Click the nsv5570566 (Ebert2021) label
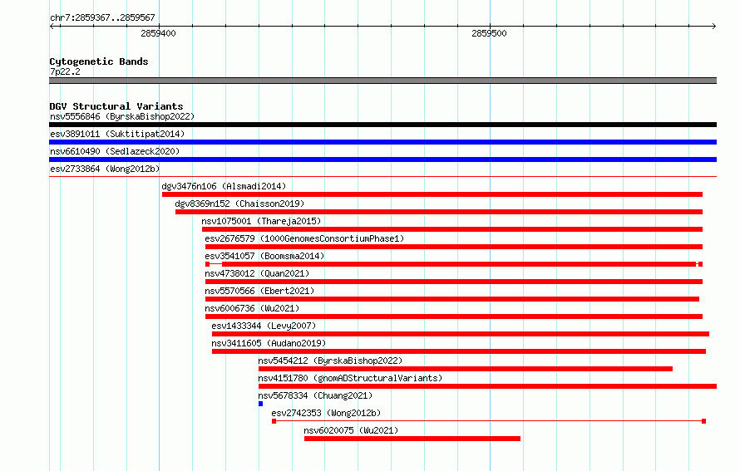This screenshot has width=740, height=471. (x=259, y=291)
